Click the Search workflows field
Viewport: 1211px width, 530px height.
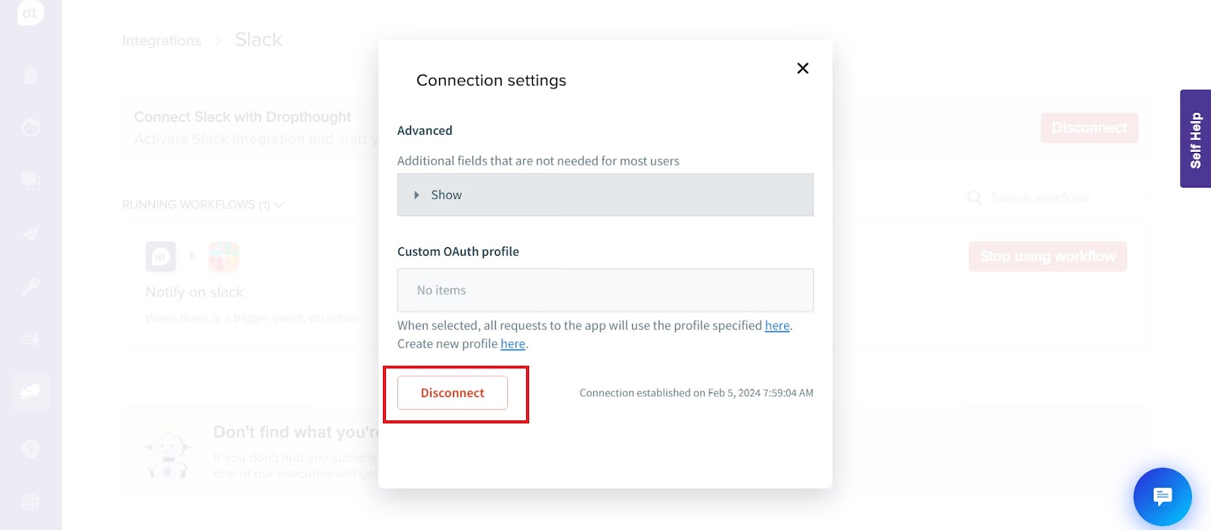(1056, 198)
